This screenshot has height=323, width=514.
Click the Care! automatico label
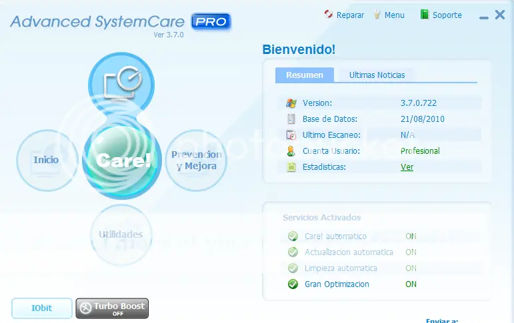(335, 236)
